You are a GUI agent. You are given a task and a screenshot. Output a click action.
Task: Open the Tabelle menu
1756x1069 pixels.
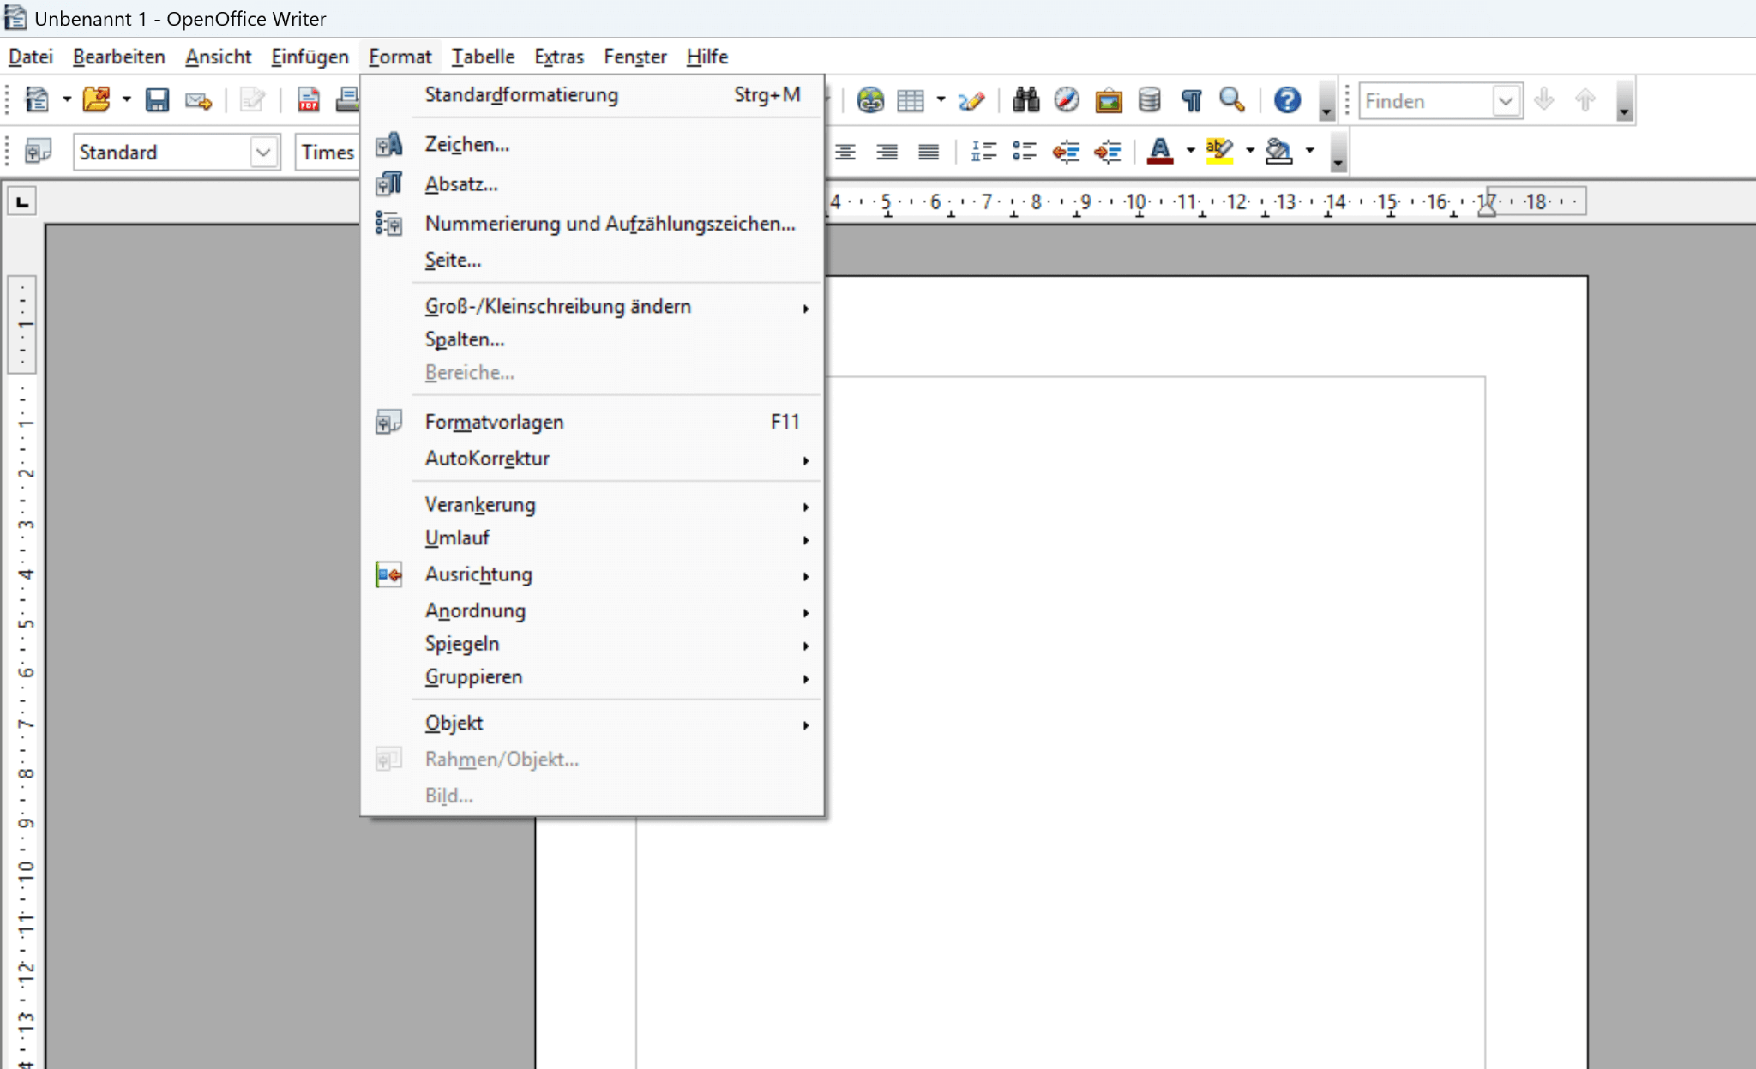[483, 57]
